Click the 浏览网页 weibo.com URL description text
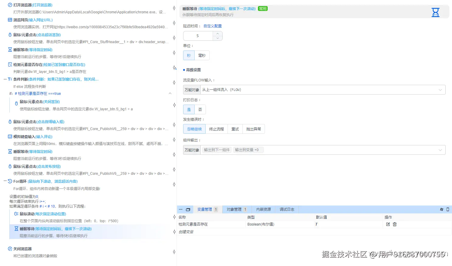Viewport: 452px width, 266px height. pyautogui.click(x=91, y=27)
